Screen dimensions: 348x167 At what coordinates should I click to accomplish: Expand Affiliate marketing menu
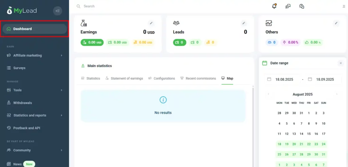pyautogui.click(x=35, y=56)
